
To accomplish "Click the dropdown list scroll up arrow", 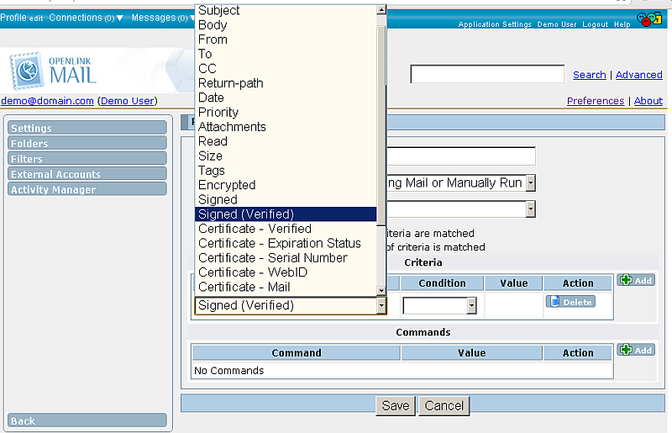I will coord(381,9).
